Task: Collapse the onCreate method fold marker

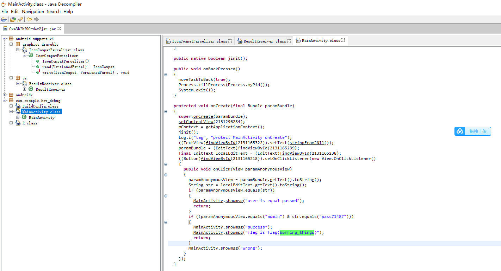Action: [x=166, y=111]
